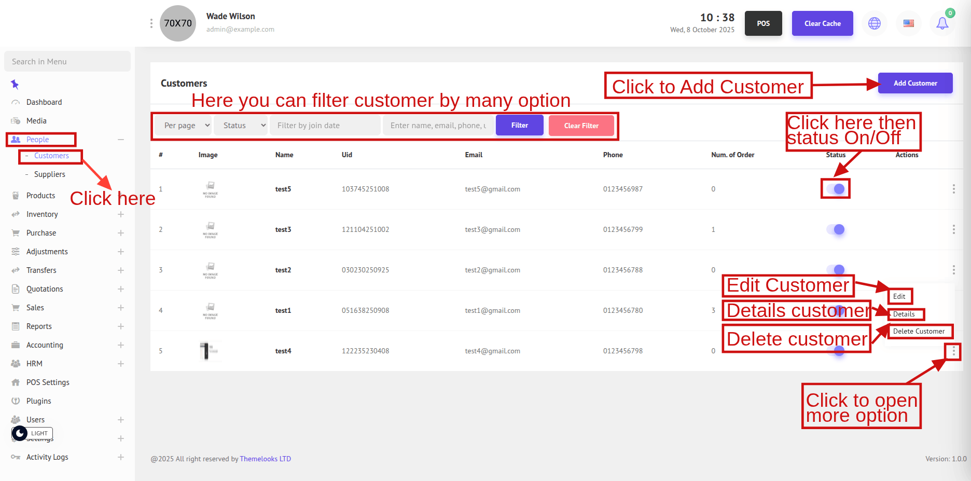Toggle status switch for test3 customer
The image size is (971, 481).
pos(836,229)
